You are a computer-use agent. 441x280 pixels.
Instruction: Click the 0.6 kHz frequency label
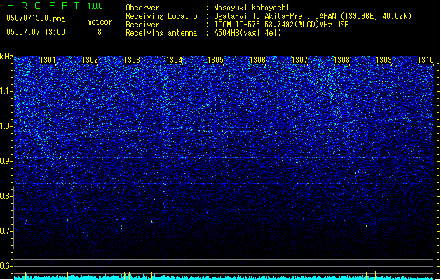click(x=6, y=266)
